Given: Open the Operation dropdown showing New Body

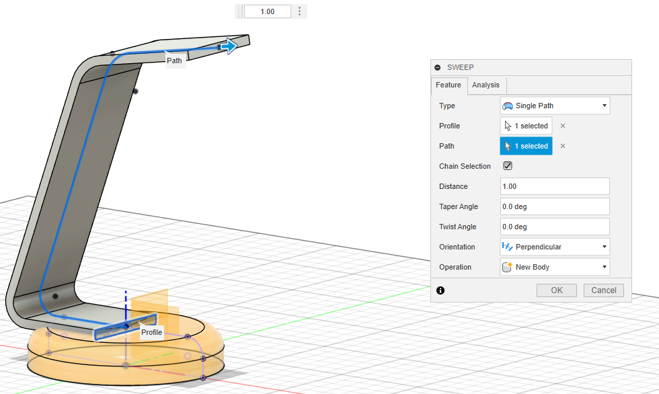Looking at the screenshot, I should (555, 267).
